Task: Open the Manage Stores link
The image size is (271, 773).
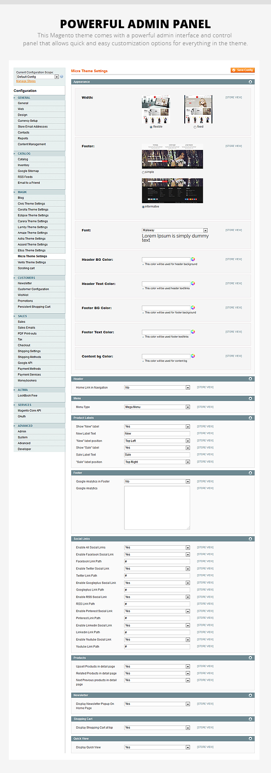Action: tap(26, 81)
